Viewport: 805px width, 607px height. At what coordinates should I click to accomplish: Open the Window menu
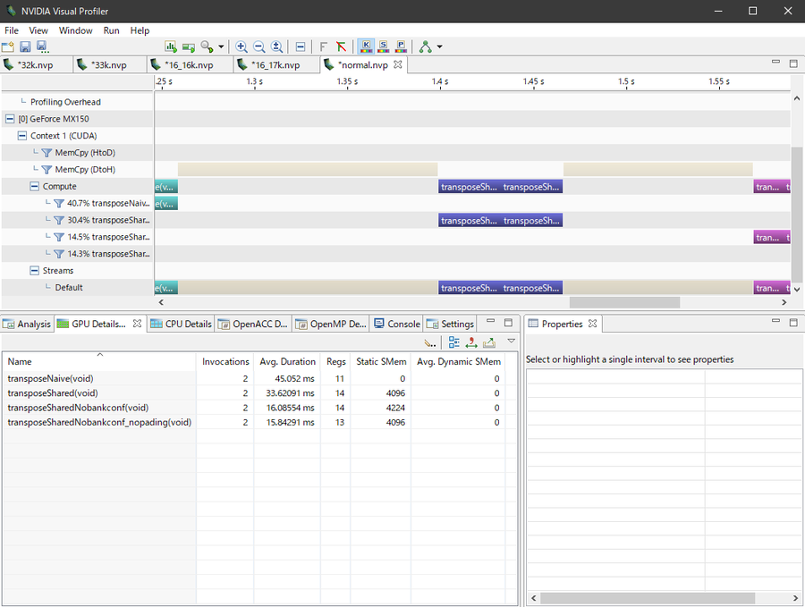point(75,30)
